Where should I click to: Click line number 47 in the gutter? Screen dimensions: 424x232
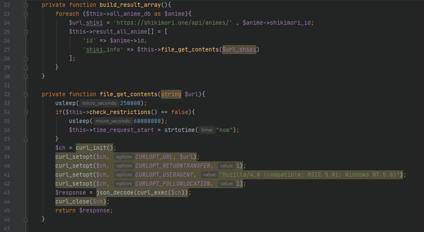pos(7,229)
